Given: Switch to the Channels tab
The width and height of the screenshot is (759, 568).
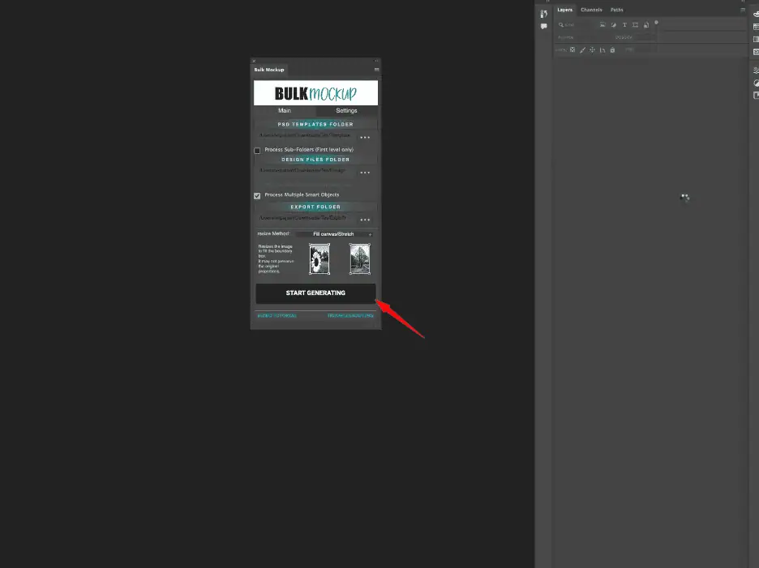Looking at the screenshot, I should pyautogui.click(x=591, y=10).
